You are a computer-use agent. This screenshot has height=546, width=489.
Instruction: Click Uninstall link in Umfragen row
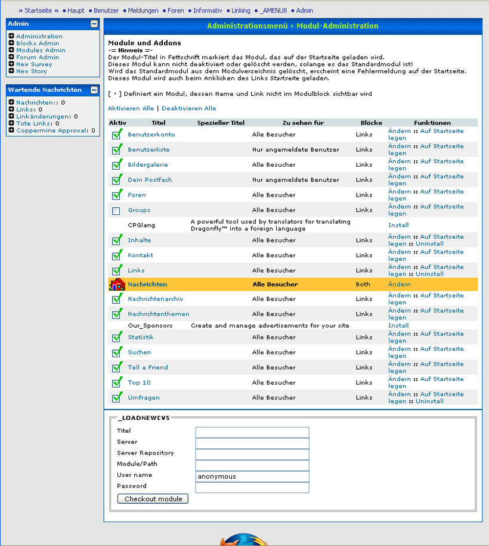pos(429,401)
